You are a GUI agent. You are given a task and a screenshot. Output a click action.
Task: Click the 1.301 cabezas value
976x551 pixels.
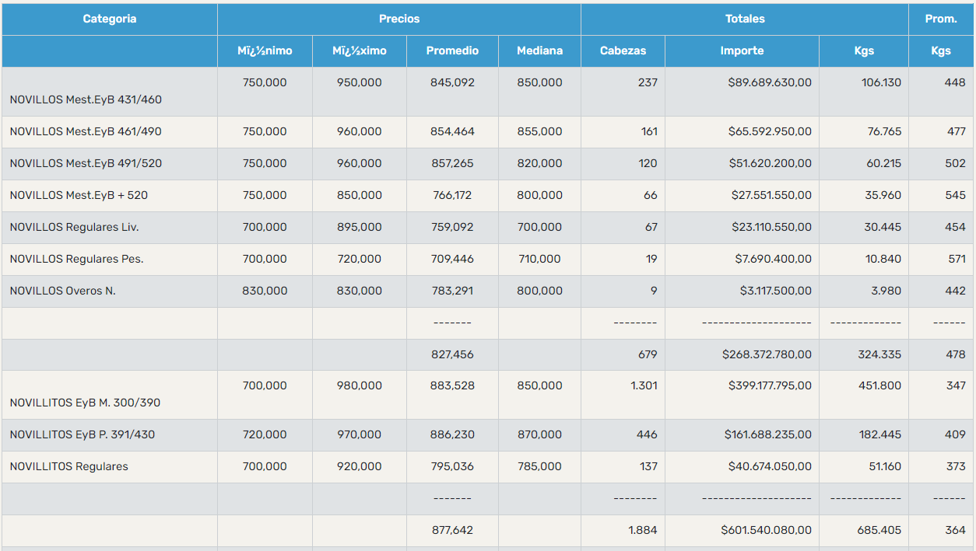click(x=643, y=385)
